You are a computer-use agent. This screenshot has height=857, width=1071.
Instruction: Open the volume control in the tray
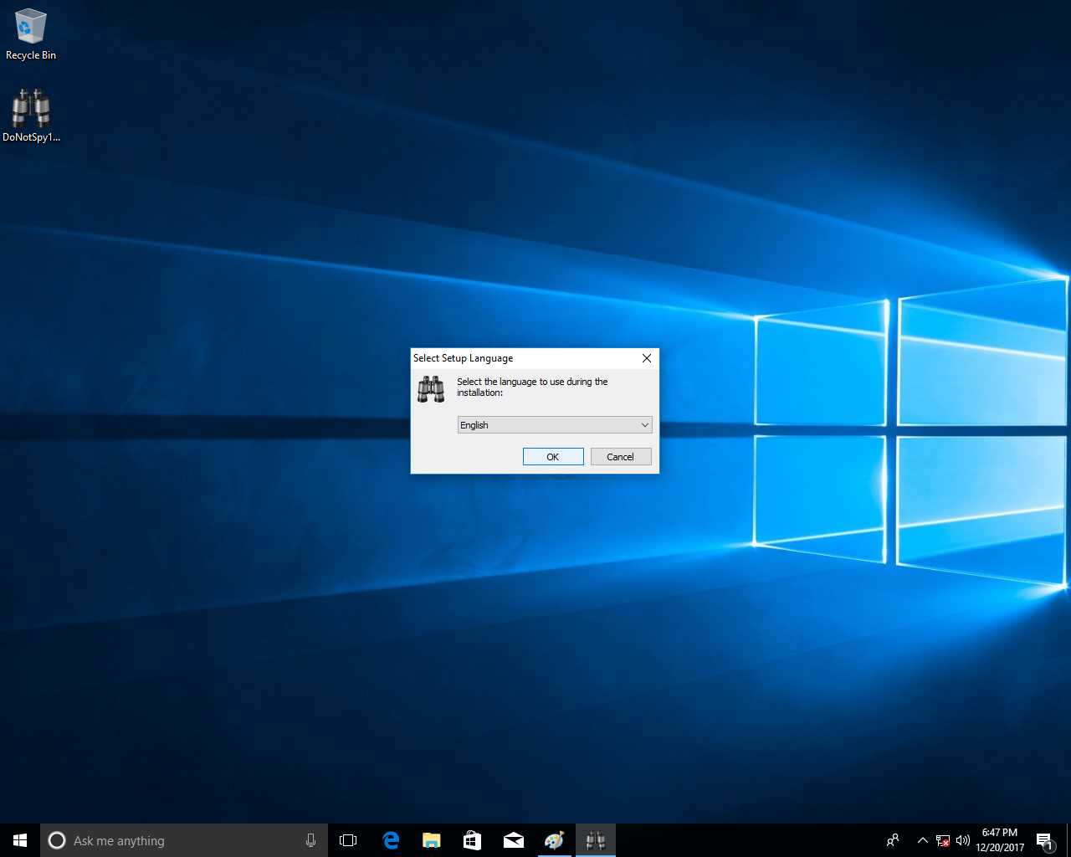[x=963, y=840]
